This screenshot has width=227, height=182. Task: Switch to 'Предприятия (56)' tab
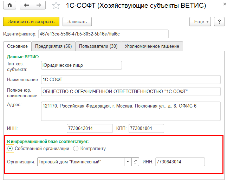[x=53, y=46]
